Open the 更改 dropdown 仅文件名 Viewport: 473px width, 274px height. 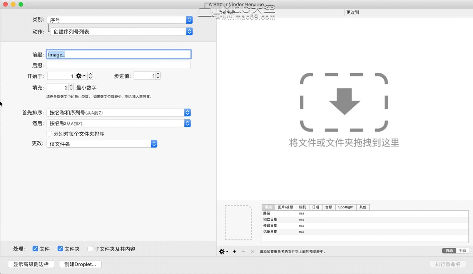click(102, 144)
